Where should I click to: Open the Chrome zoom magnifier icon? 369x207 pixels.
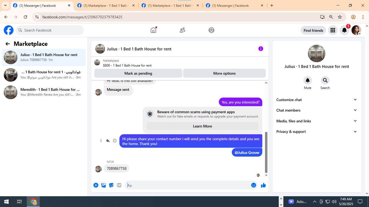pos(331,17)
